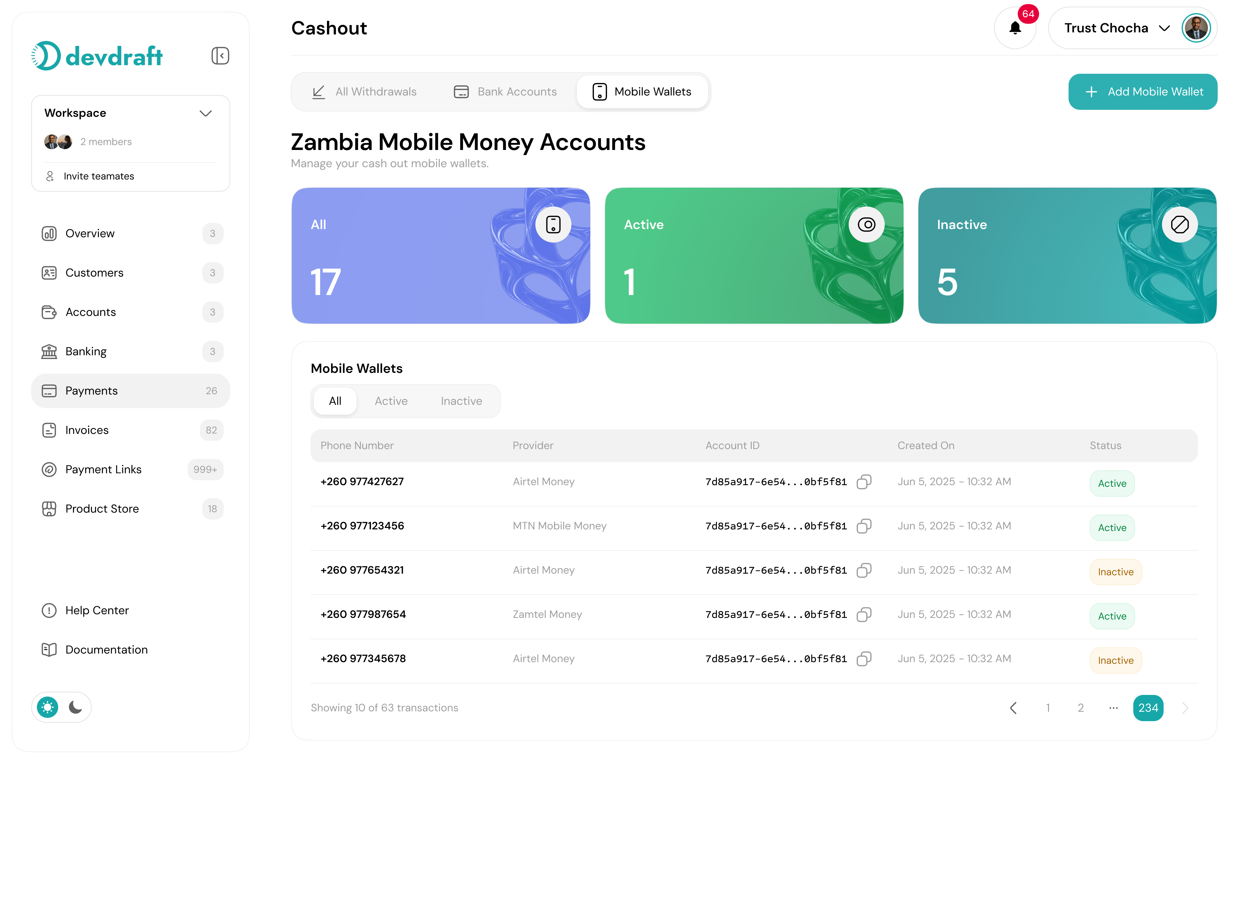Collapse the sidebar with the panel icon
The image size is (1239, 917).
tap(220, 55)
